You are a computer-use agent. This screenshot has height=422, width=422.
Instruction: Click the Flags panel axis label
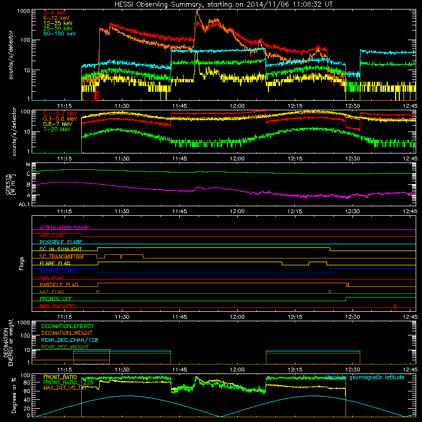click(x=22, y=263)
